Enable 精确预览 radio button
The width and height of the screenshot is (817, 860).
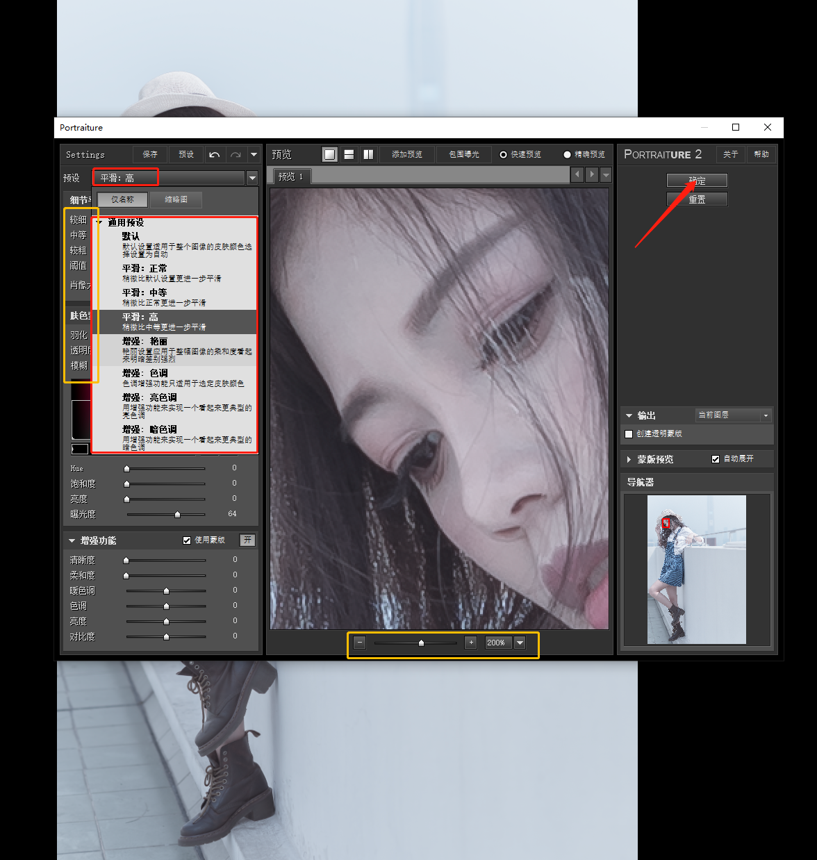567,155
